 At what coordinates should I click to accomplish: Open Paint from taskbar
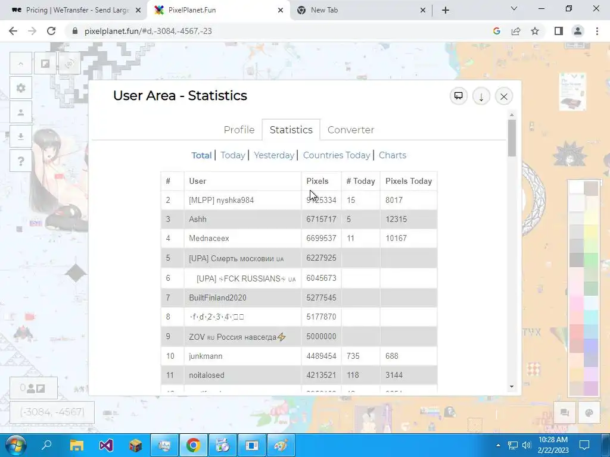tap(281, 445)
